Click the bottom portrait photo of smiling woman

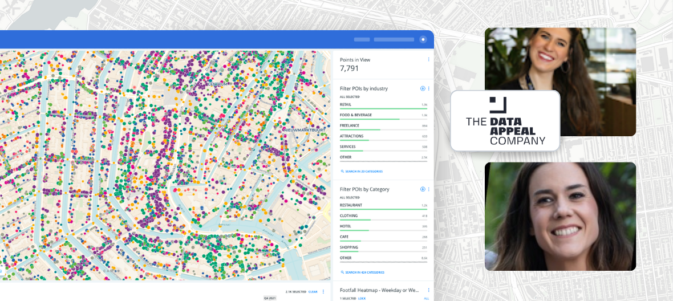coord(560,217)
